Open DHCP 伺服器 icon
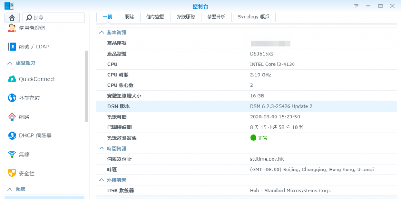The image size is (401, 199). click(x=12, y=136)
